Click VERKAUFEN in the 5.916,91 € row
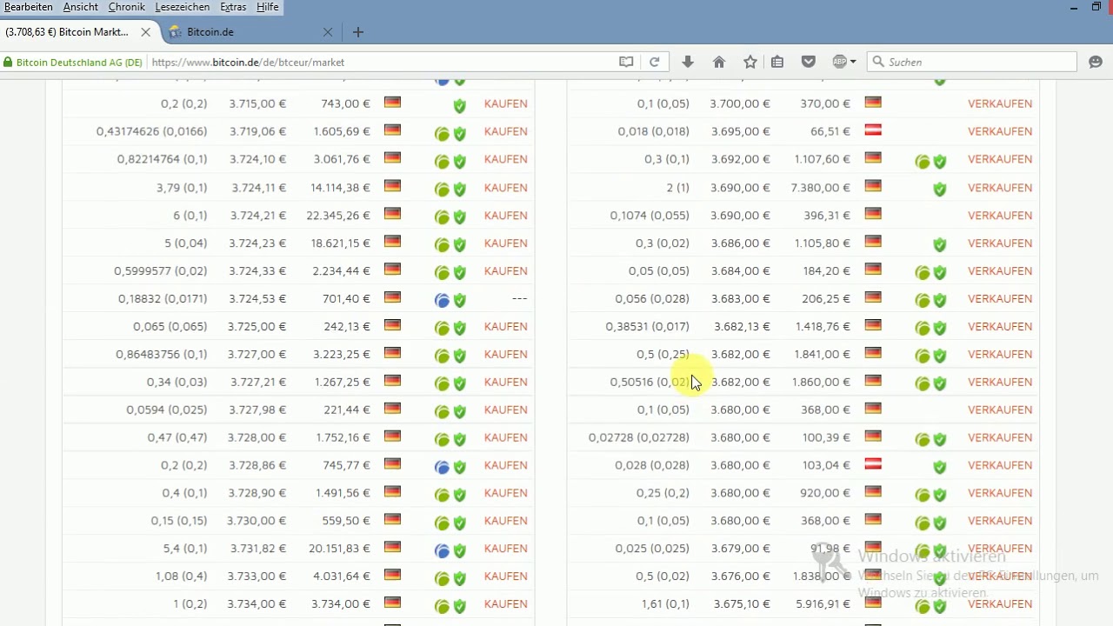 [x=1000, y=604]
